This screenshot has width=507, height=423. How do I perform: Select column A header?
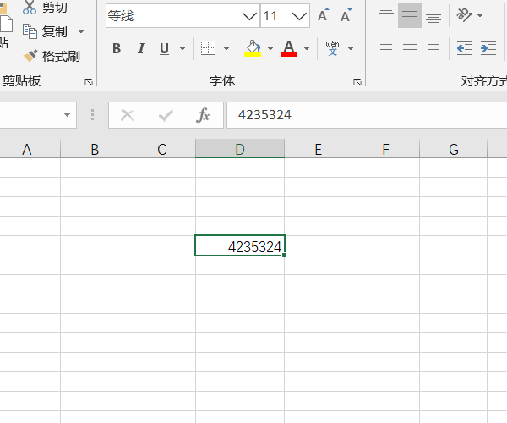[27, 149]
